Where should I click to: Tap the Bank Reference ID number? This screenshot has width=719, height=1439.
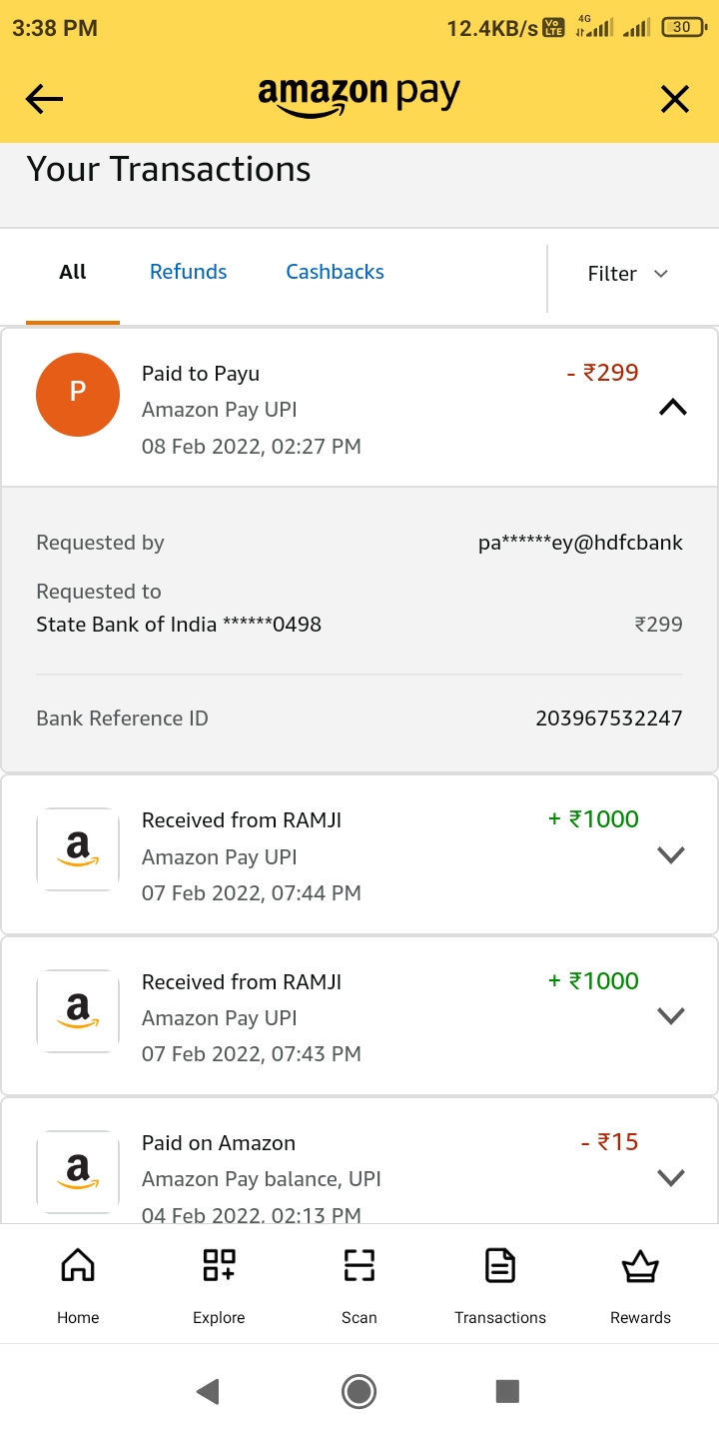pos(608,719)
